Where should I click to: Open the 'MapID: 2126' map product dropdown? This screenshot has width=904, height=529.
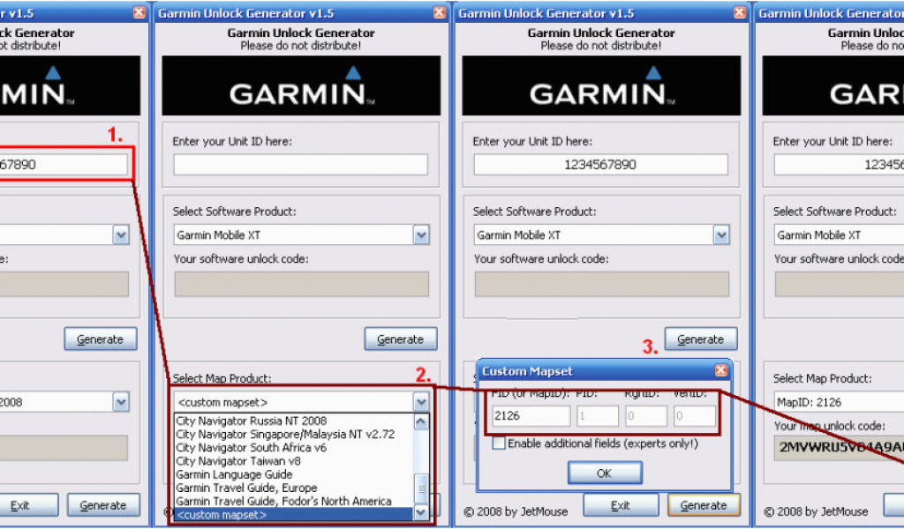click(x=839, y=402)
